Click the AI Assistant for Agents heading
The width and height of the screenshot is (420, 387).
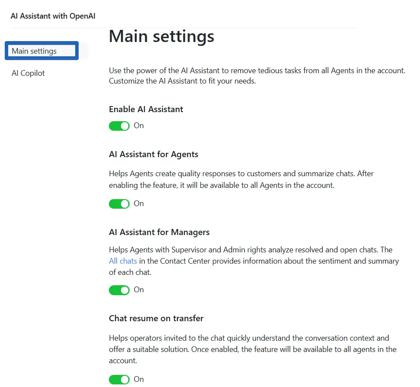(153, 154)
